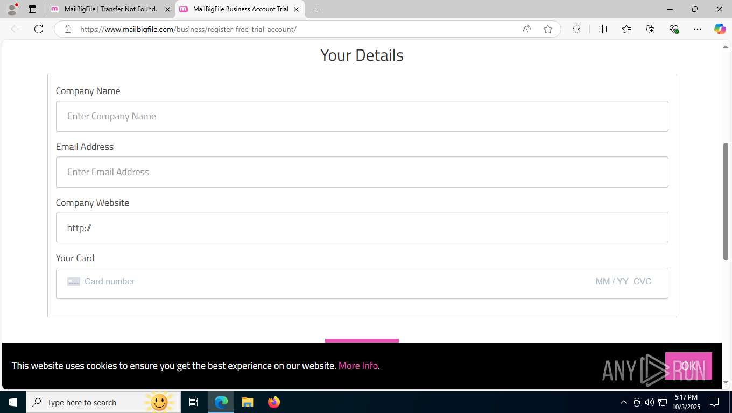Screen dimensions: 732x413
Task: Focus the Company Website field
Action: 362,227
